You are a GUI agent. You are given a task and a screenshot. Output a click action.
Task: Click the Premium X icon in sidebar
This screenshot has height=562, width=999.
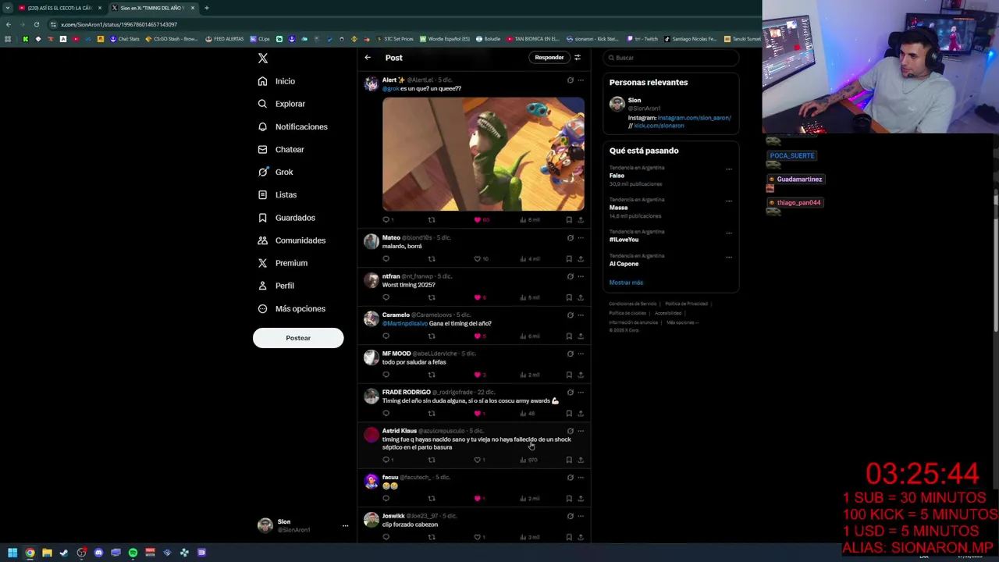click(262, 263)
